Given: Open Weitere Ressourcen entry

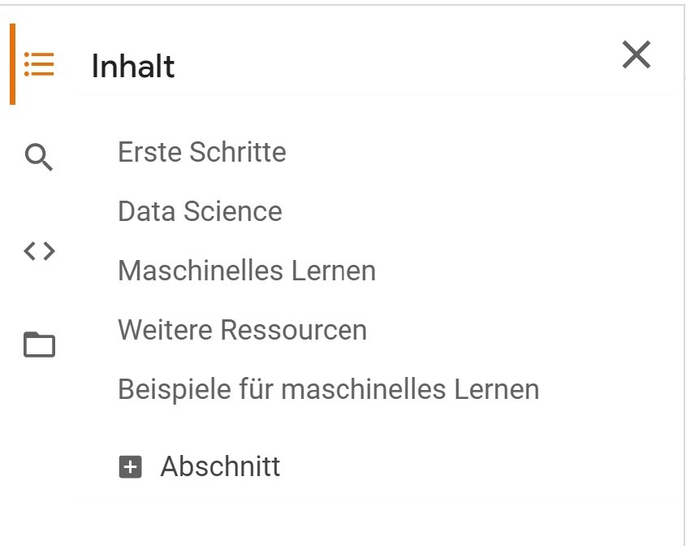Looking at the screenshot, I should point(243,330).
